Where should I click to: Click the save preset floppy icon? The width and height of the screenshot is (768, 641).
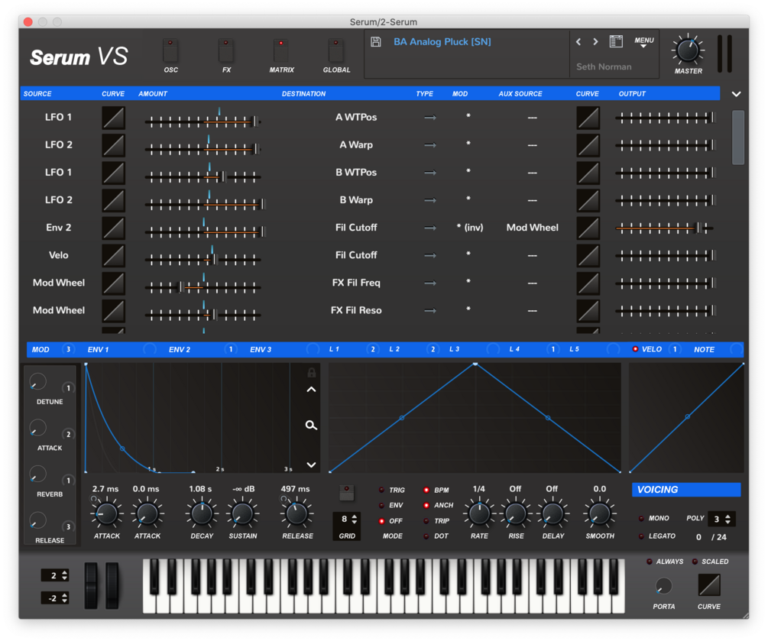pyautogui.click(x=376, y=41)
